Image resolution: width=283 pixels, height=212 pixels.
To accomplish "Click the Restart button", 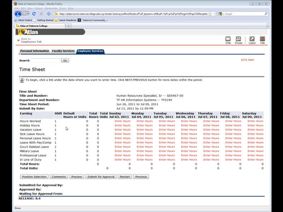I will click(x=125, y=177).
